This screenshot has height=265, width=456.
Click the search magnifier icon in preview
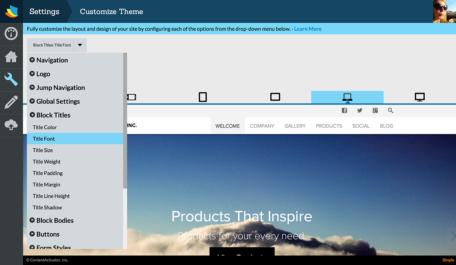tap(390, 110)
